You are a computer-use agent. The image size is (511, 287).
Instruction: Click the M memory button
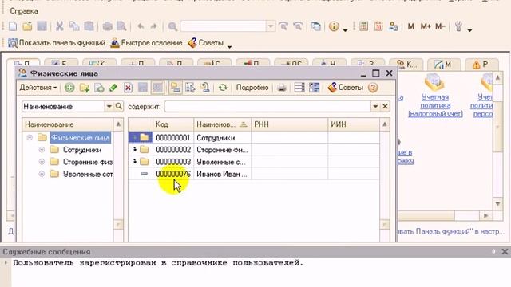411,26
